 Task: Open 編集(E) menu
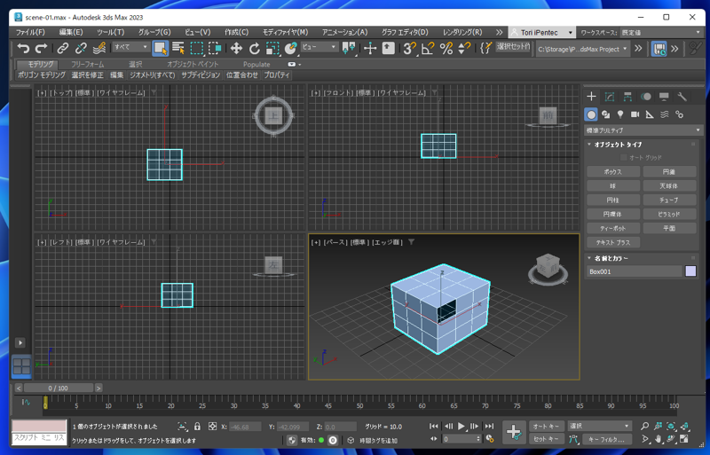[71, 32]
